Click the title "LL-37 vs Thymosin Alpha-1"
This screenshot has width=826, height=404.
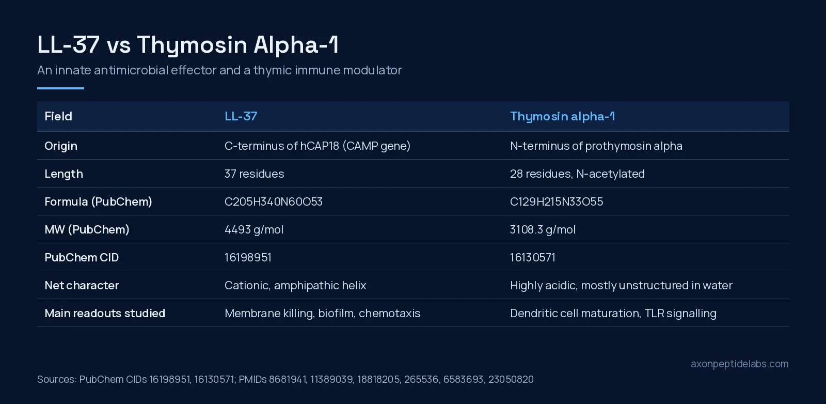click(x=188, y=45)
